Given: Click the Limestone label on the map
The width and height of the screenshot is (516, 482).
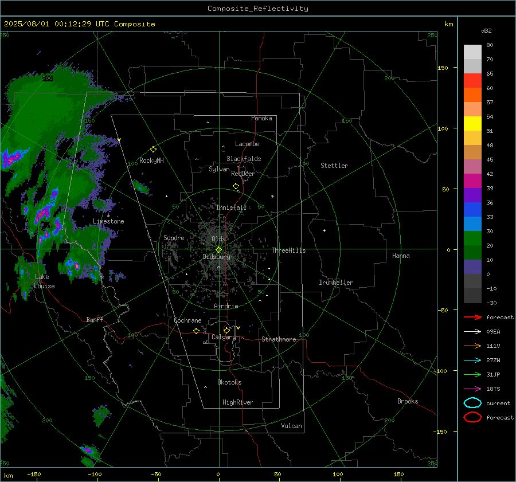Looking at the screenshot, I should [108, 221].
